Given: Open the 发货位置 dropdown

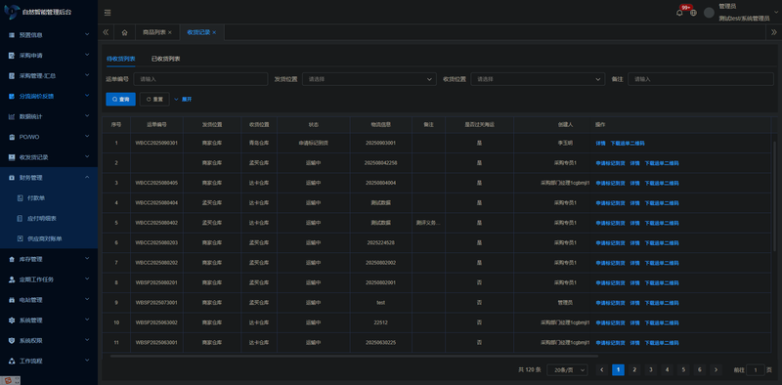Looking at the screenshot, I should point(369,79).
